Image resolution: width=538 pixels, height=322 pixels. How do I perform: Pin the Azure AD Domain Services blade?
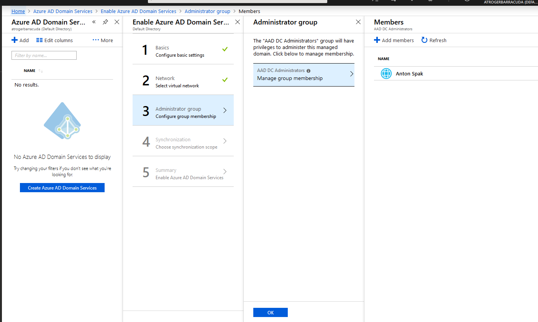click(105, 22)
